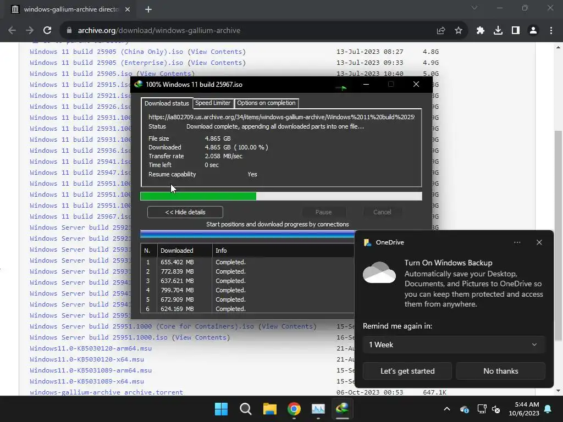The image size is (563, 422).
Task: Click the IDM icon in dialog title bar
Action: click(139, 84)
